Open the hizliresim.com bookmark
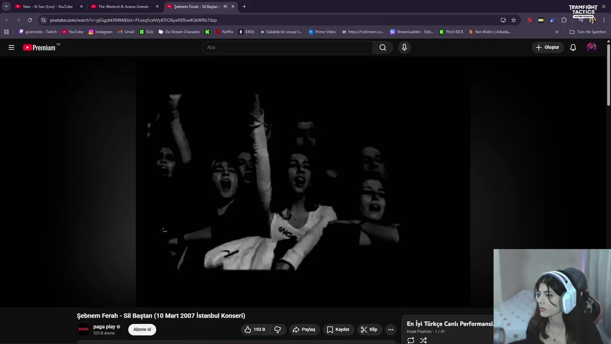 pos(363,32)
